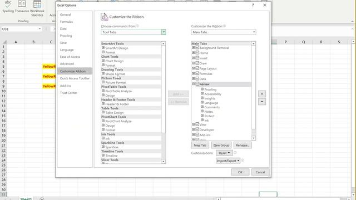Click the Spelling icon in the ribbon
The image size is (356, 200).
[8, 6]
